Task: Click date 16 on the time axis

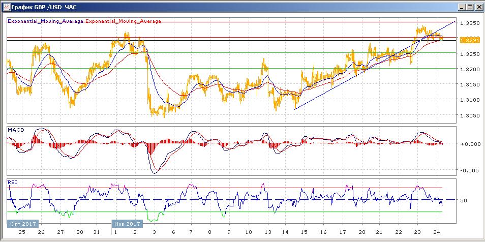Action: [x=323, y=232]
